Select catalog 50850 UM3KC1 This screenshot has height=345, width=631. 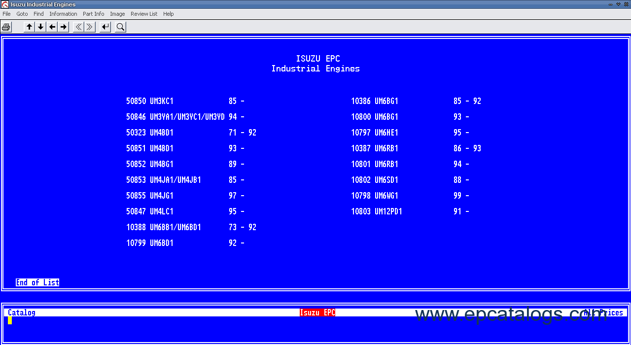(185, 101)
